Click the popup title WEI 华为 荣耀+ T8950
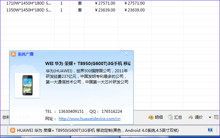 [x=88, y=64]
